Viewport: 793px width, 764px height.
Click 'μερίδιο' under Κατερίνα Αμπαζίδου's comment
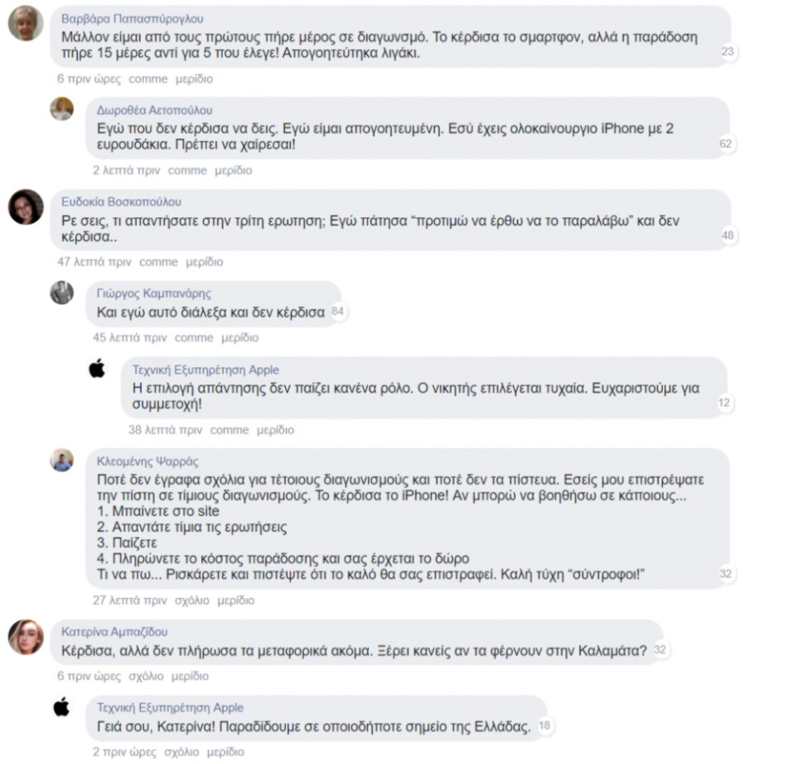pyautogui.click(x=190, y=676)
